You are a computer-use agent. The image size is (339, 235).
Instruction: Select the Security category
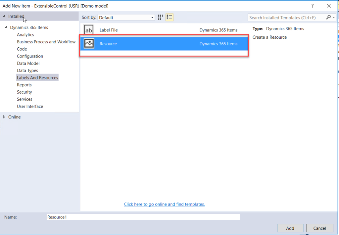(24, 92)
